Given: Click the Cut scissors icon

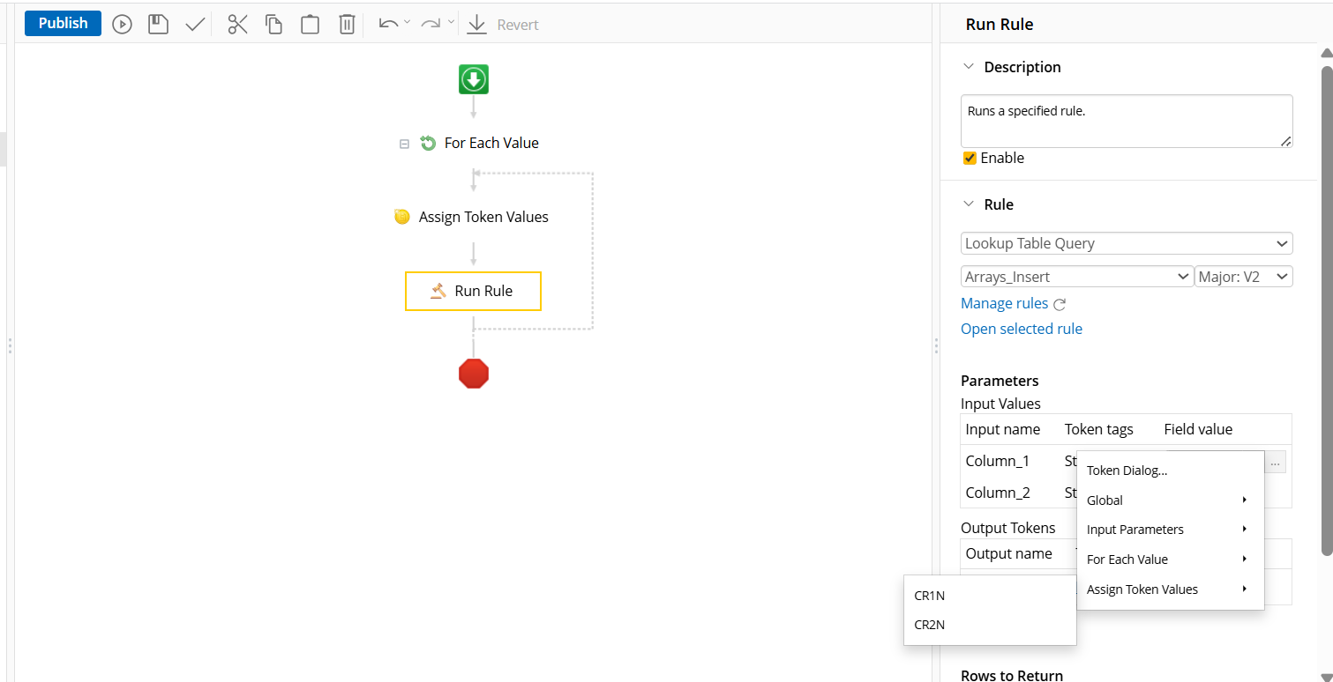Looking at the screenshot, I should coord(237,25).
